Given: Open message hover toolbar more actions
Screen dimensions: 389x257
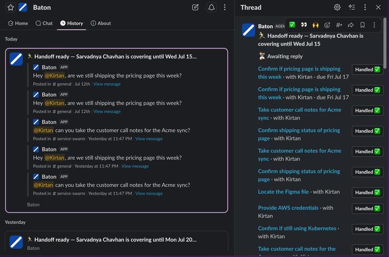Looking at the screenshot, I should coord(374,25).
